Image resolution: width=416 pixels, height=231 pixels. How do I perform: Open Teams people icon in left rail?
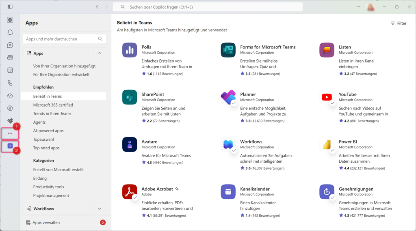click(10, 58)
